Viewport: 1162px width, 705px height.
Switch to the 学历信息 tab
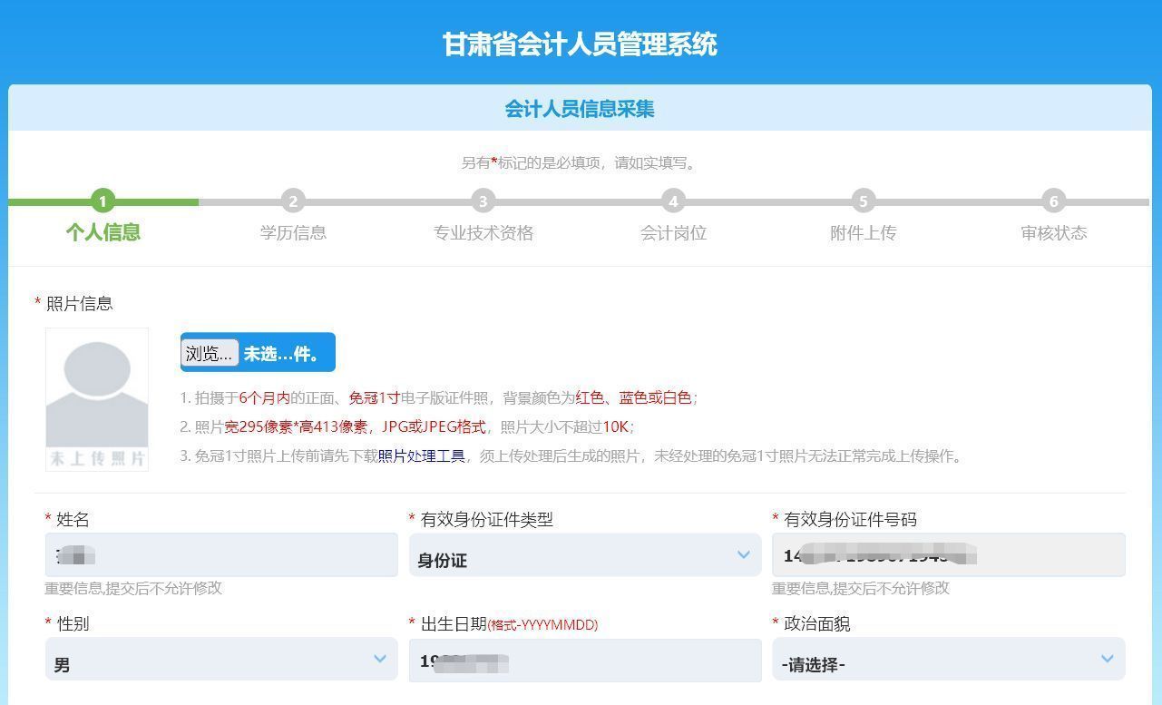(x=293, y=233)
